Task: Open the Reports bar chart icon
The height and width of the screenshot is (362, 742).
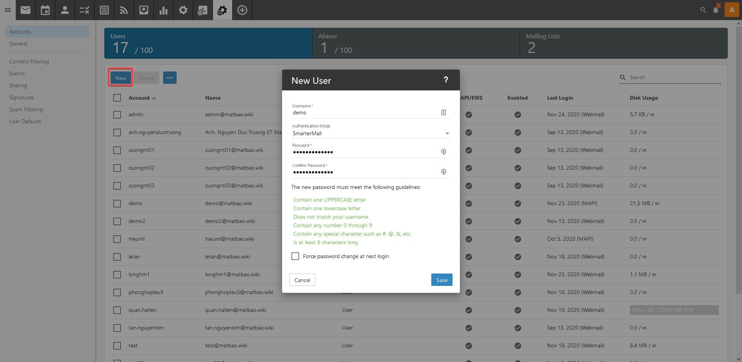Action: (163, 10)
